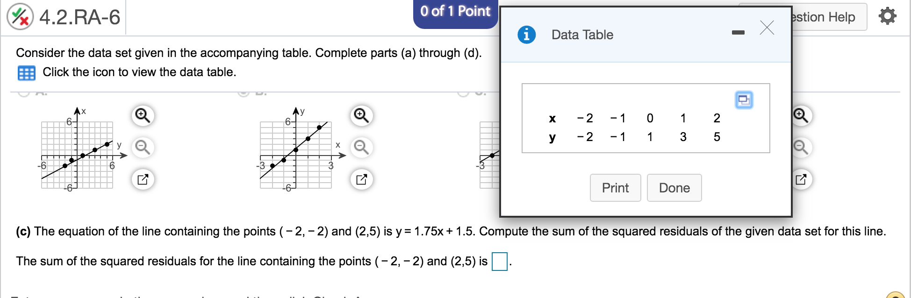Click the info icon in the Data Table dialog

tap(526, 34)
